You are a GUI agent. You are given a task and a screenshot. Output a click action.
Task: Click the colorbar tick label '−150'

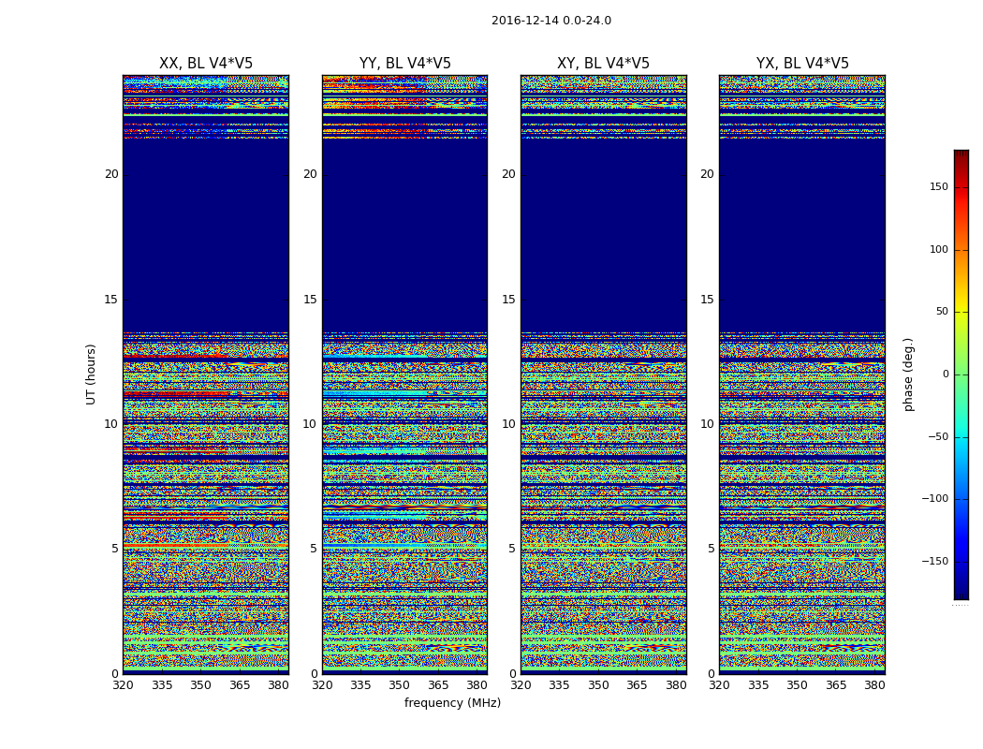pos(935,561)
